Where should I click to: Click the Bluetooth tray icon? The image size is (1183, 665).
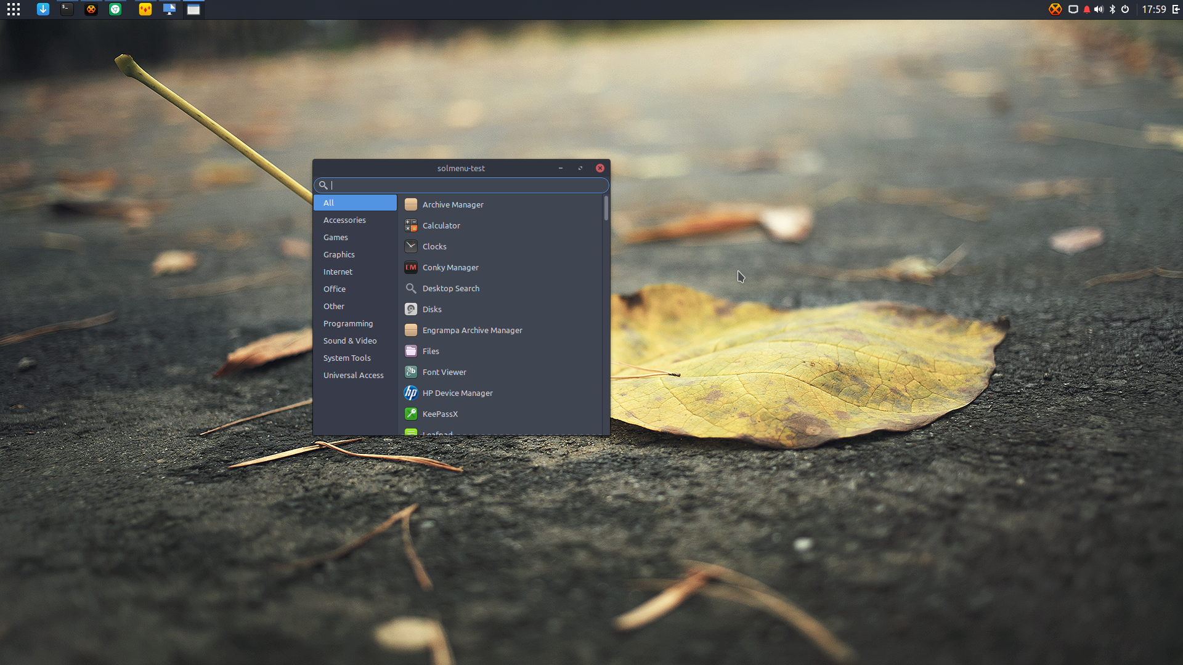tap(1112, 9)
